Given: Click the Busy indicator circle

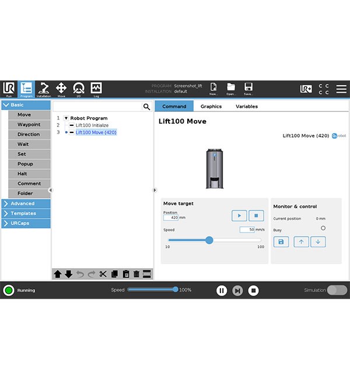Looking at the screenshot, I should coord(323,228).
